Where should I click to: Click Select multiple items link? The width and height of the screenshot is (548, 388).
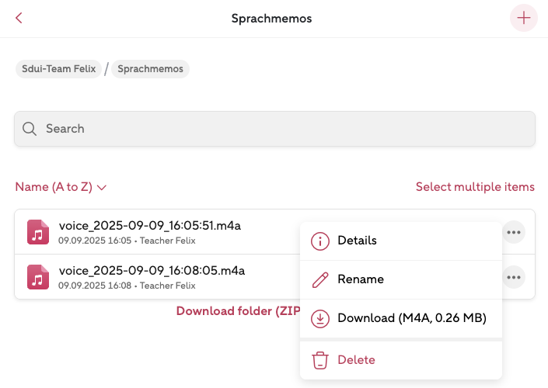[x=475, y=187]
